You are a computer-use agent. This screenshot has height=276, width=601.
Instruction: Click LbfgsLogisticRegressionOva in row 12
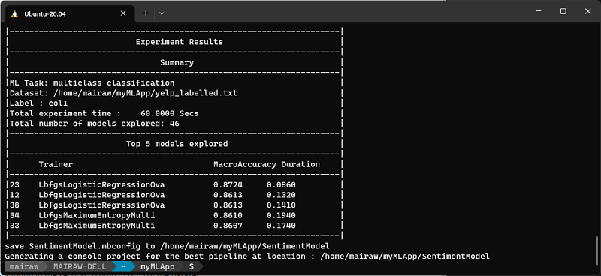point(101,195)
